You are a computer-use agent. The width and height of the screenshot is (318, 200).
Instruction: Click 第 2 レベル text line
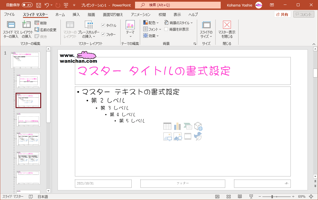click(x=108, y=100)
